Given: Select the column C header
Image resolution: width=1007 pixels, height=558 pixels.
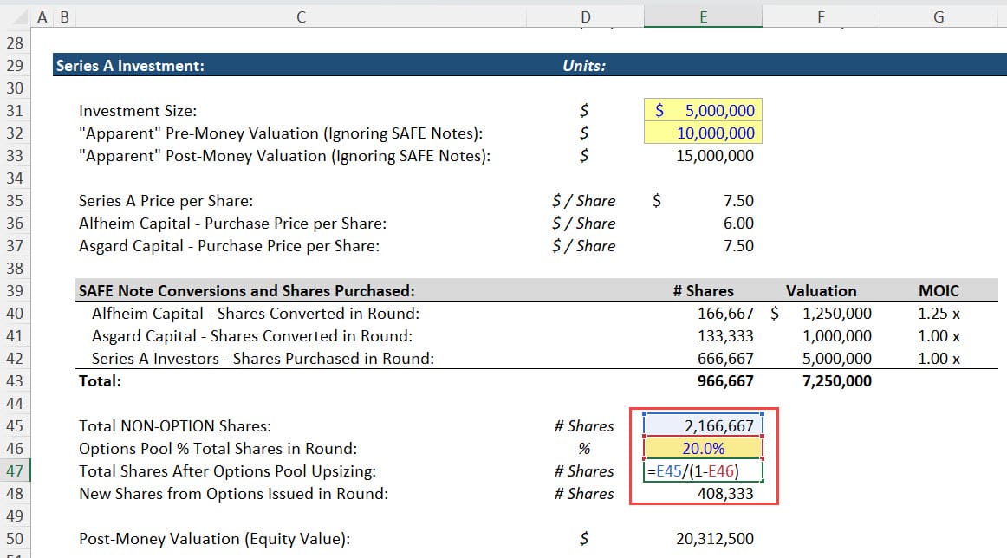Looking at the screenshot, I should click(x=300, y=16).
